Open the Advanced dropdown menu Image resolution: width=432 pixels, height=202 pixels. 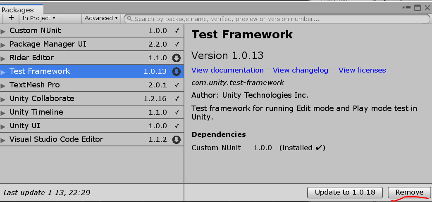[x=101, y=18]
